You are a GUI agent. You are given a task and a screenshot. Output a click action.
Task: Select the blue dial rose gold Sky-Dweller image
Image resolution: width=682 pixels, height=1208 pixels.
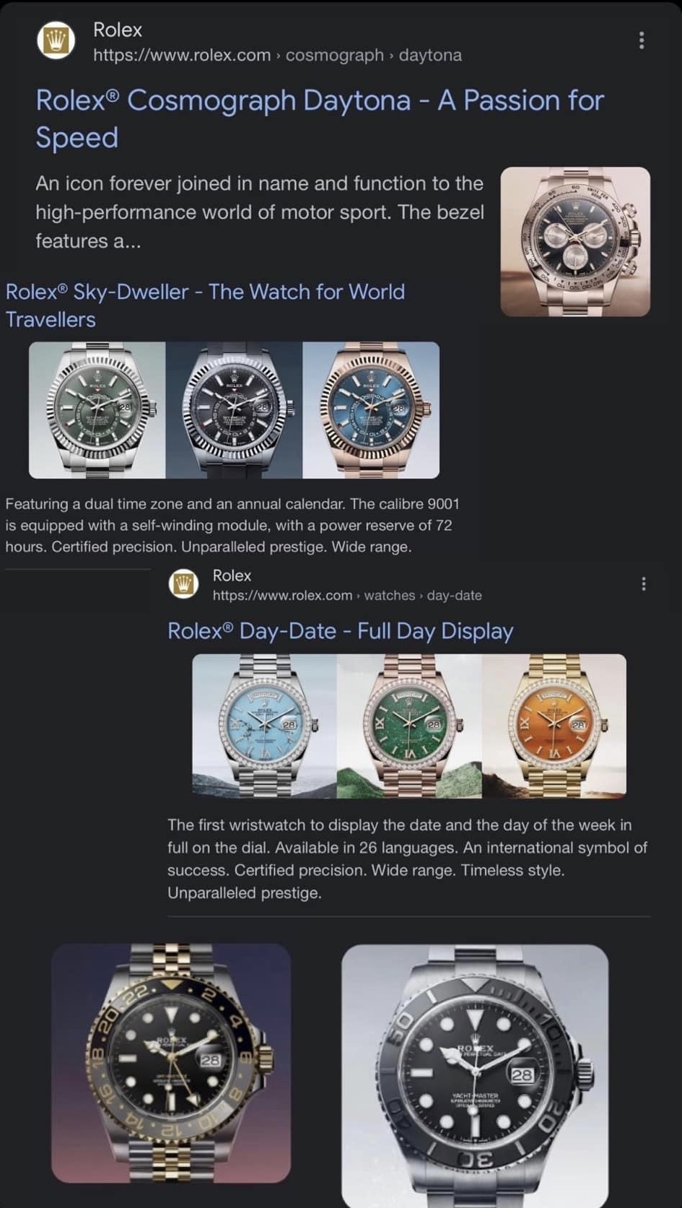(371, 410)
